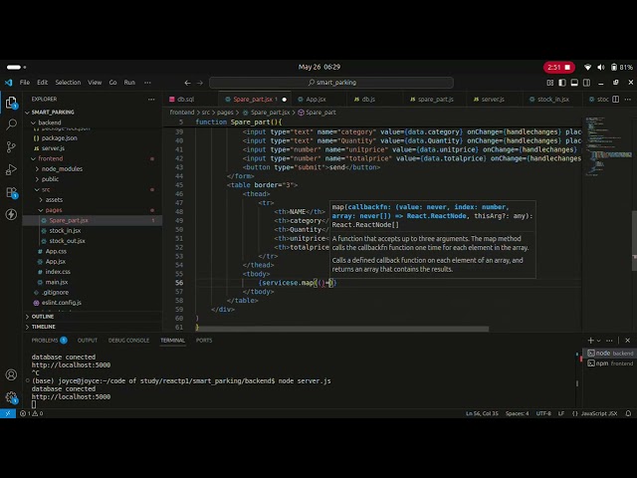Open the PORTS panel tab
The width and height of the screenshot is (637, 478).
point(204,341)
